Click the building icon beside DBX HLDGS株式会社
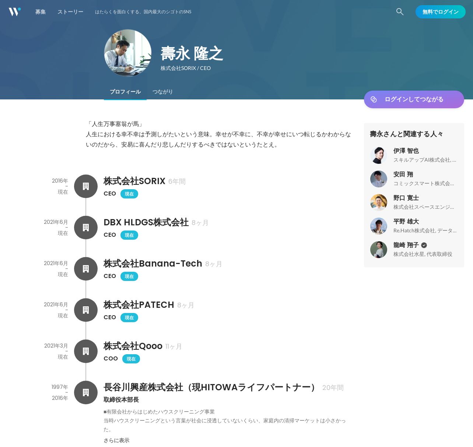The width and height of the screenshot is (473, 447). coord(86,228)
